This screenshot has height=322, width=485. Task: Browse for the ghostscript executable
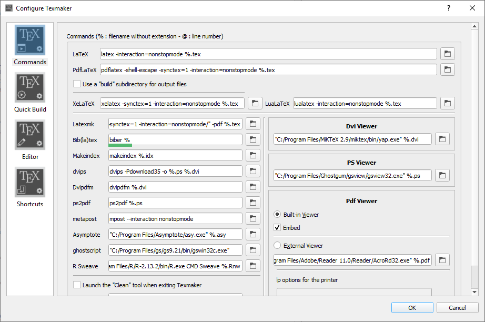click(x=253, y=250)
